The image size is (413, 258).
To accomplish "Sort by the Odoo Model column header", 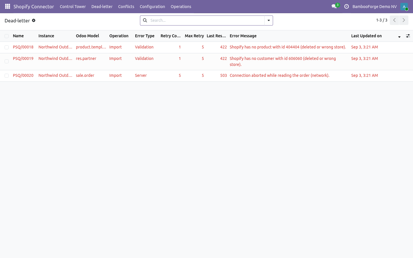I will tap(87, 36).
